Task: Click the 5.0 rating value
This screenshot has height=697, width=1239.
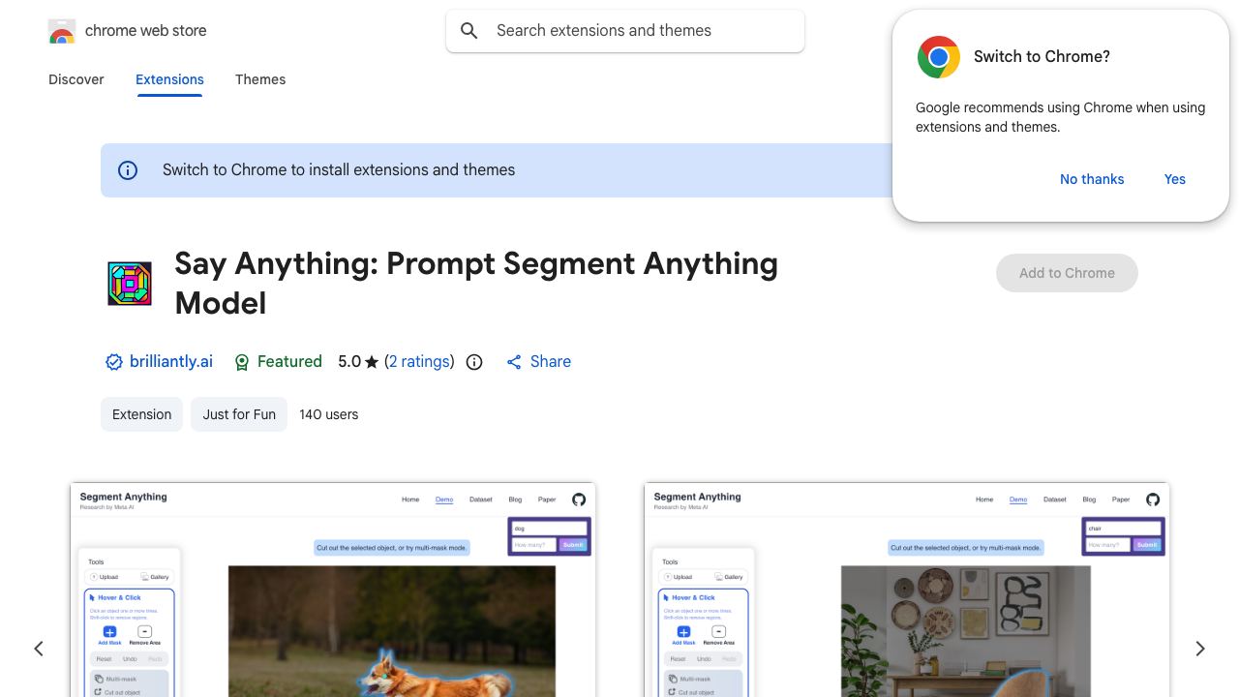Action: 349,362
